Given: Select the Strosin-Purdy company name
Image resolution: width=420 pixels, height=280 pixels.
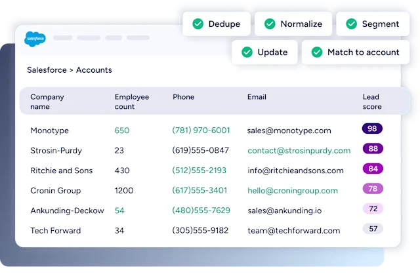Looking at the screenshot, I should point(56,151).
